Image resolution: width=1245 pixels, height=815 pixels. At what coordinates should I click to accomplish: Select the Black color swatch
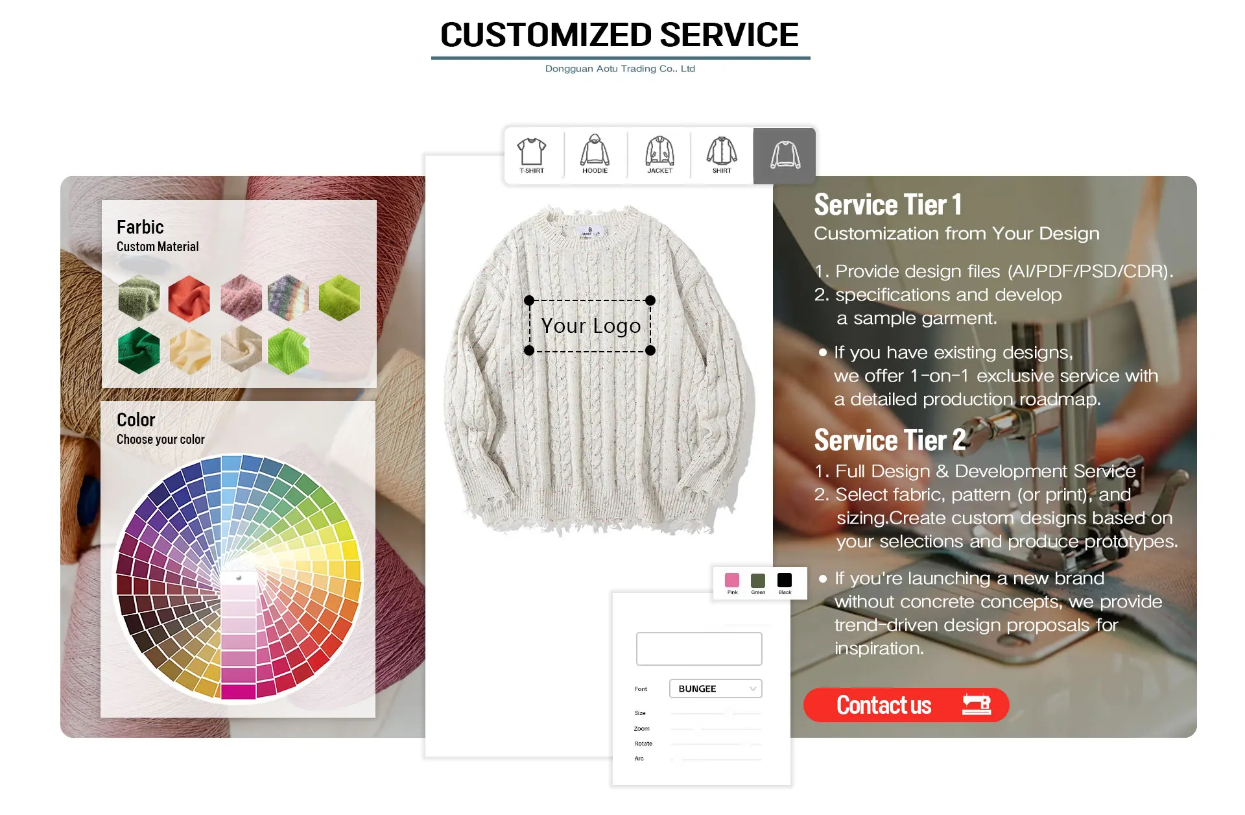pyautogui.click(x=785, y=581)
